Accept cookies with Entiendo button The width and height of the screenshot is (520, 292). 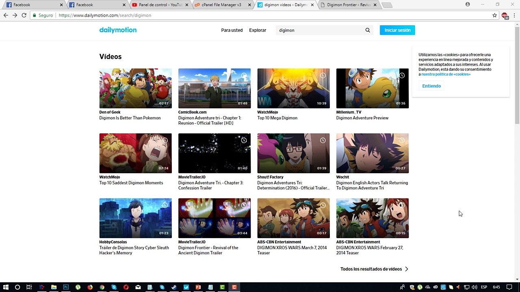[431, 86]
